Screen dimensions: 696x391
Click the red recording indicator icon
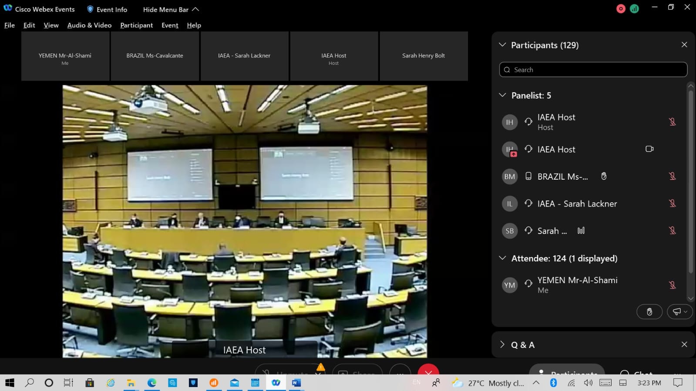(x=621, y=9)
